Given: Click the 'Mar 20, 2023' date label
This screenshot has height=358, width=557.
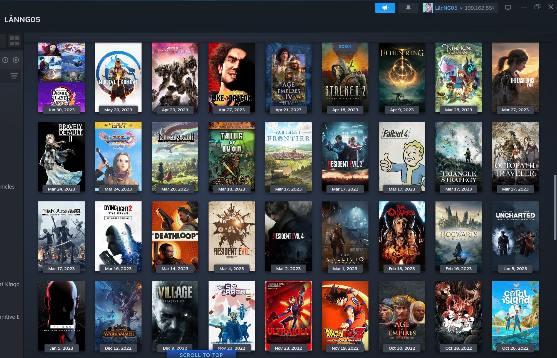Looking at the screenshot, I should [175, 189].
